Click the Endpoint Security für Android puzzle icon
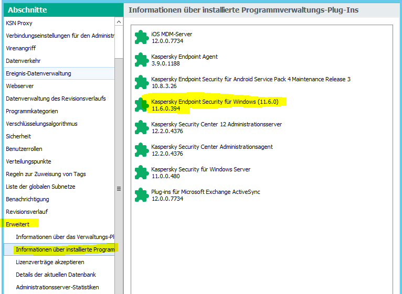The image size is (402, 294). coord(142,82)
